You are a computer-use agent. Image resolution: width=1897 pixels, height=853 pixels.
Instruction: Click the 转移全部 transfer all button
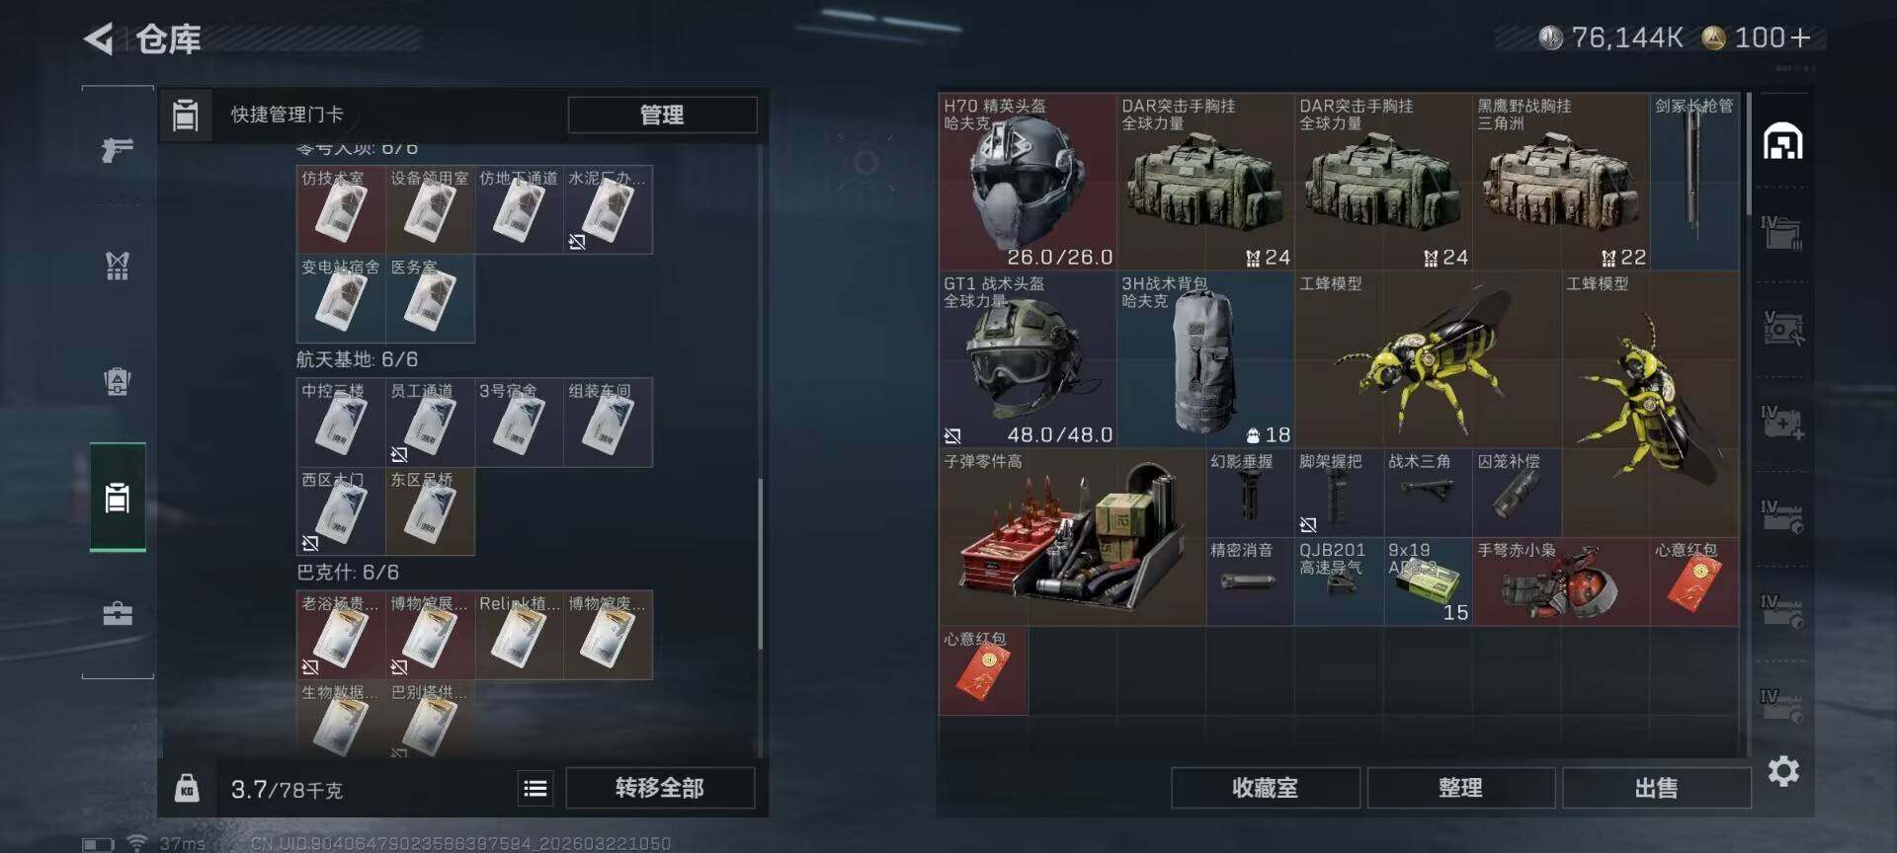tap(660, 788)
